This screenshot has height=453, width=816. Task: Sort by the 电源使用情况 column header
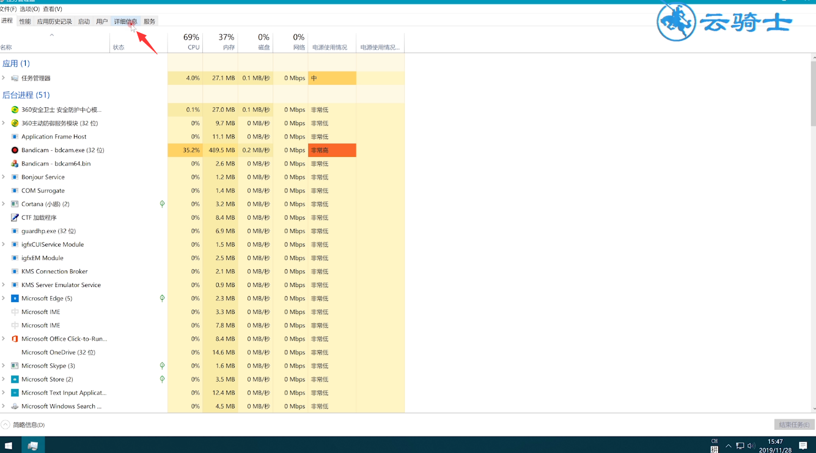tap(332, 42)
